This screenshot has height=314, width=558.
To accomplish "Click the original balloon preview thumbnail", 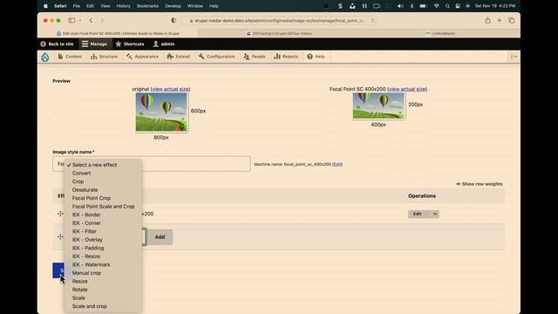I will (x=161, y=113).
